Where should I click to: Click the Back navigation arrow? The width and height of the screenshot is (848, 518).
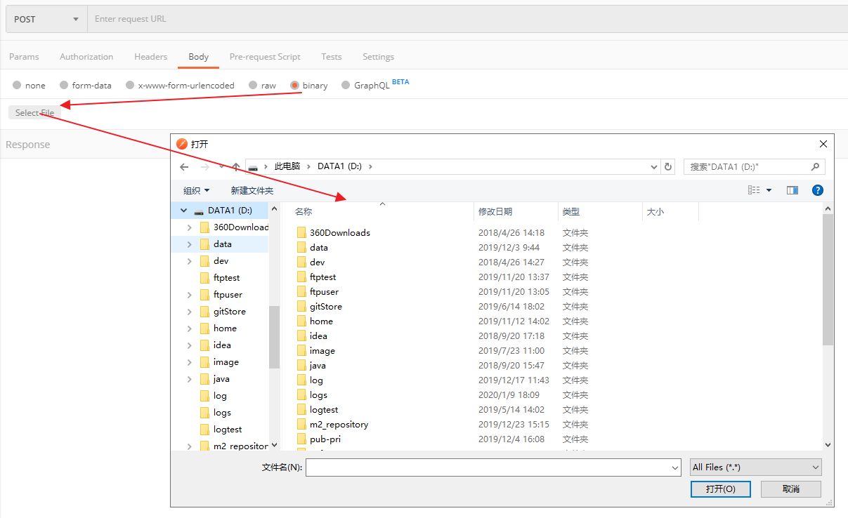pyautogui.click(x=184, y=167)
